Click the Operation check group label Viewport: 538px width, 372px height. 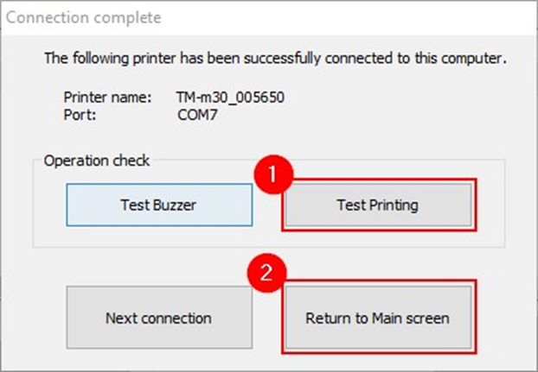coord(97,161)
